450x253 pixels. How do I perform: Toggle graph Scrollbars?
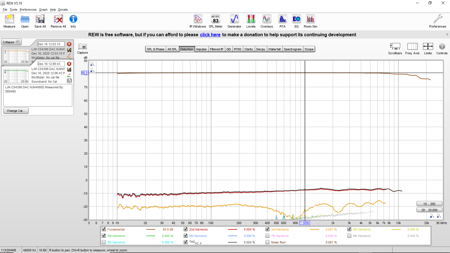[x=395, y=49]
